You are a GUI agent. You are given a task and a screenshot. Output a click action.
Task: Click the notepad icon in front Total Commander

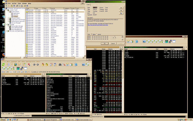click(x=76, y=64)
